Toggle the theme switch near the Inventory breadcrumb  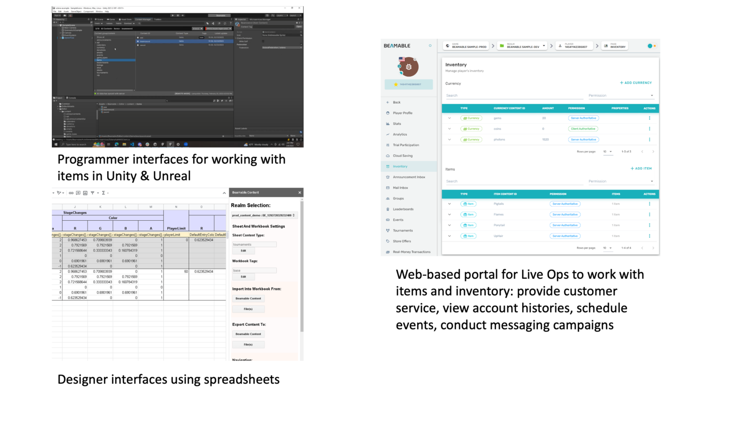tap(653, 45)
